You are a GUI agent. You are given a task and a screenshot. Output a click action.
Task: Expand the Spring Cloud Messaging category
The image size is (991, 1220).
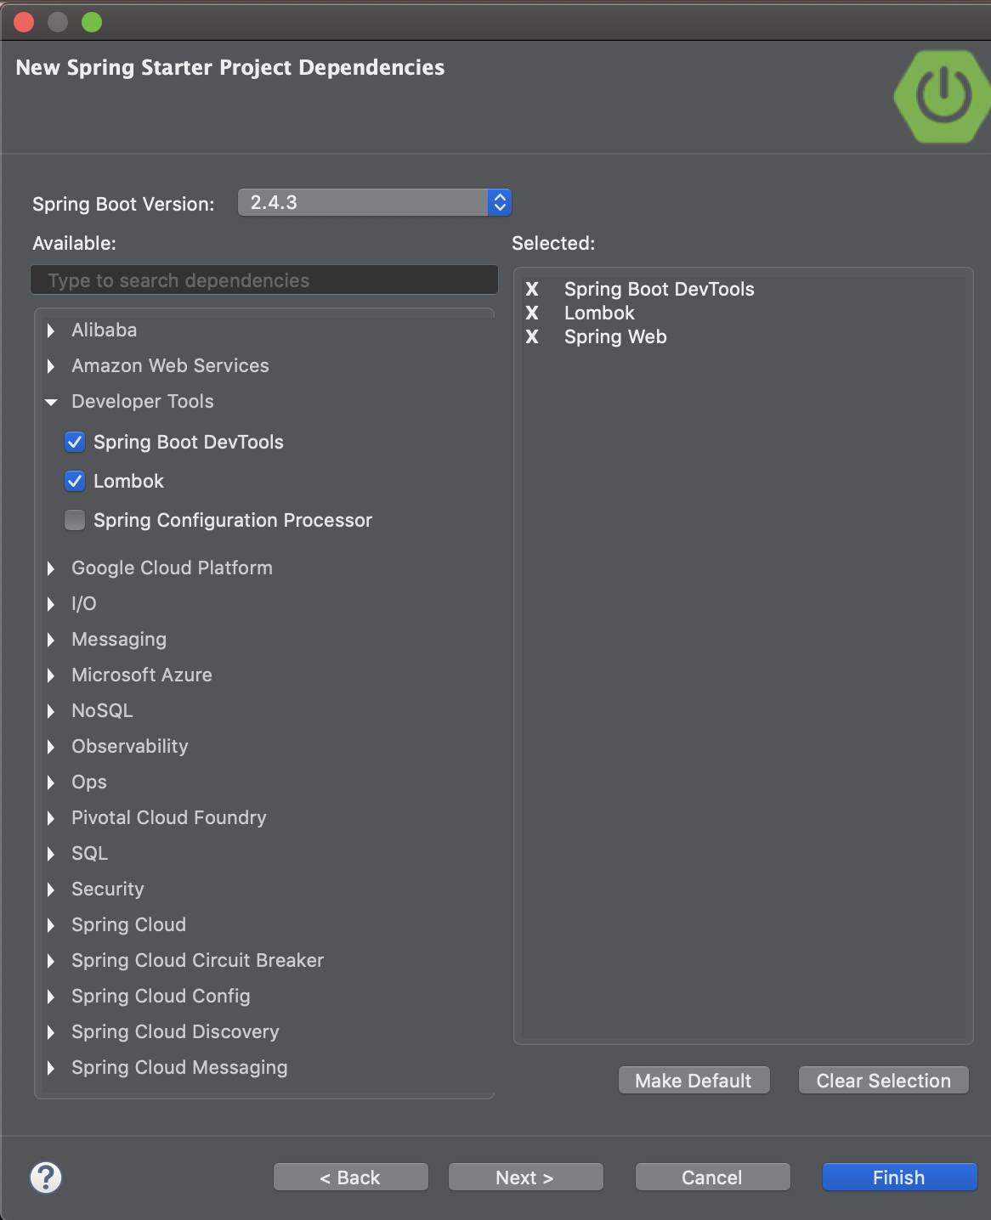51,1068
